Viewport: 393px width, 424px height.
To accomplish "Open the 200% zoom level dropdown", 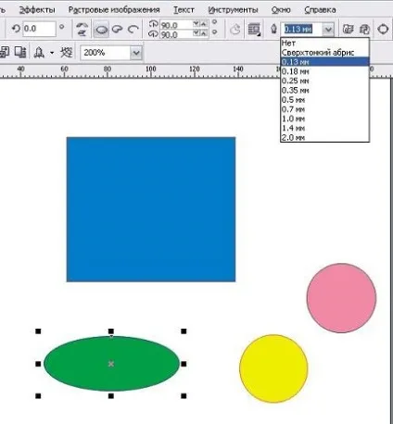I will point(136,53).
